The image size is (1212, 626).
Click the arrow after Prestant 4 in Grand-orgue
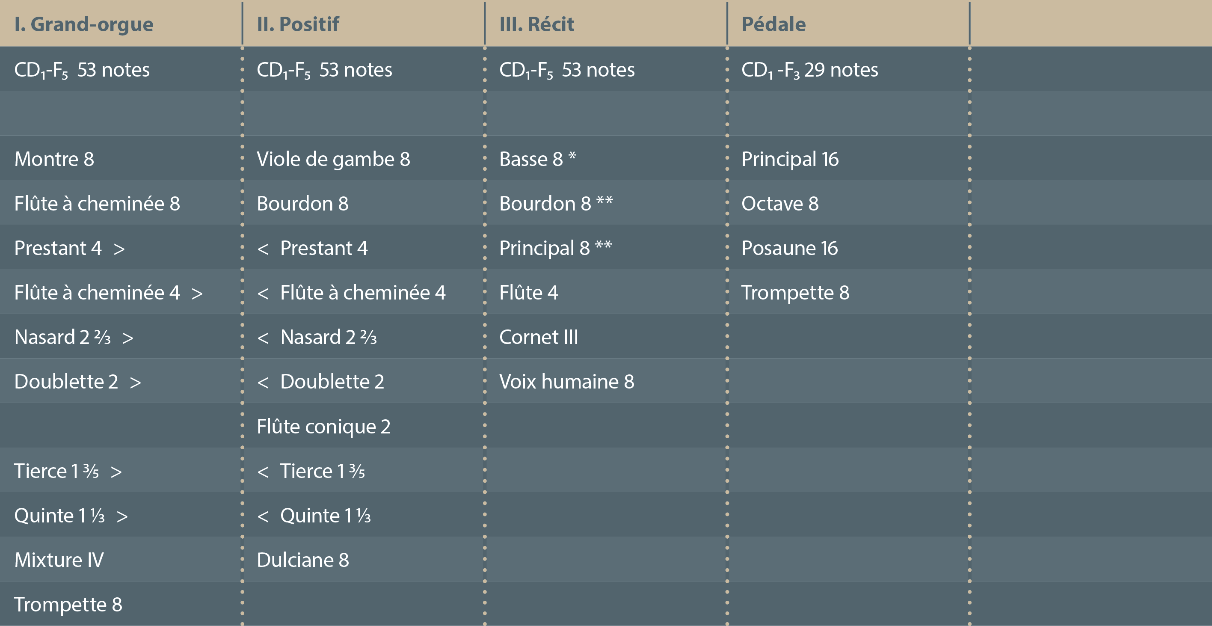click(119, 249)
